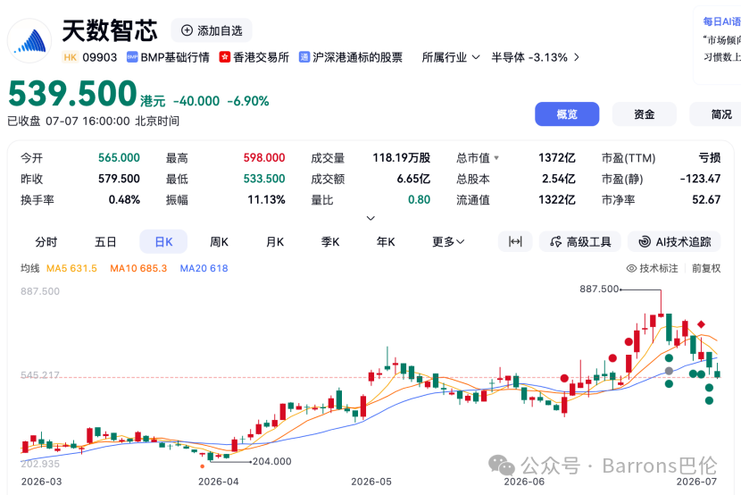
Task: Click the grey dot chart marker
Action: [x=669, y=371]
